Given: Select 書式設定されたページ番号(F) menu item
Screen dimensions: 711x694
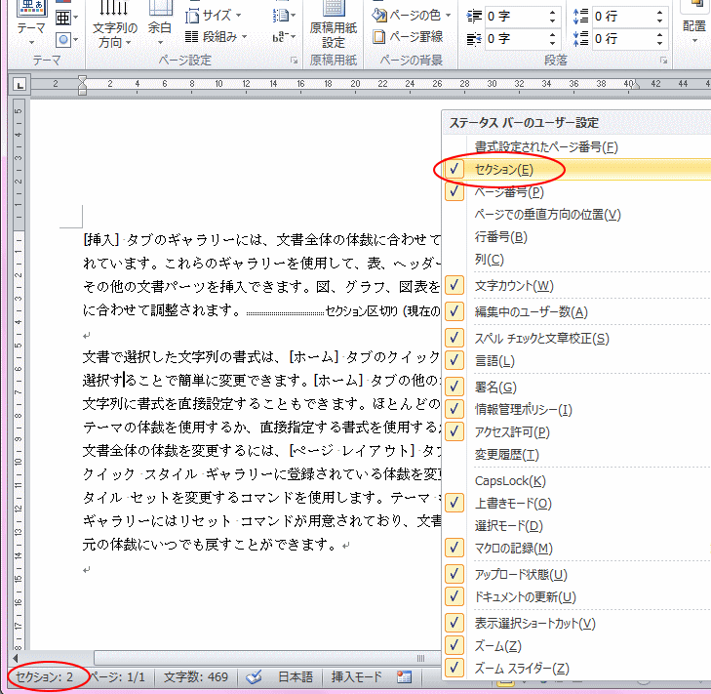Looking at the screenshot, I should [x=576, y=147].
